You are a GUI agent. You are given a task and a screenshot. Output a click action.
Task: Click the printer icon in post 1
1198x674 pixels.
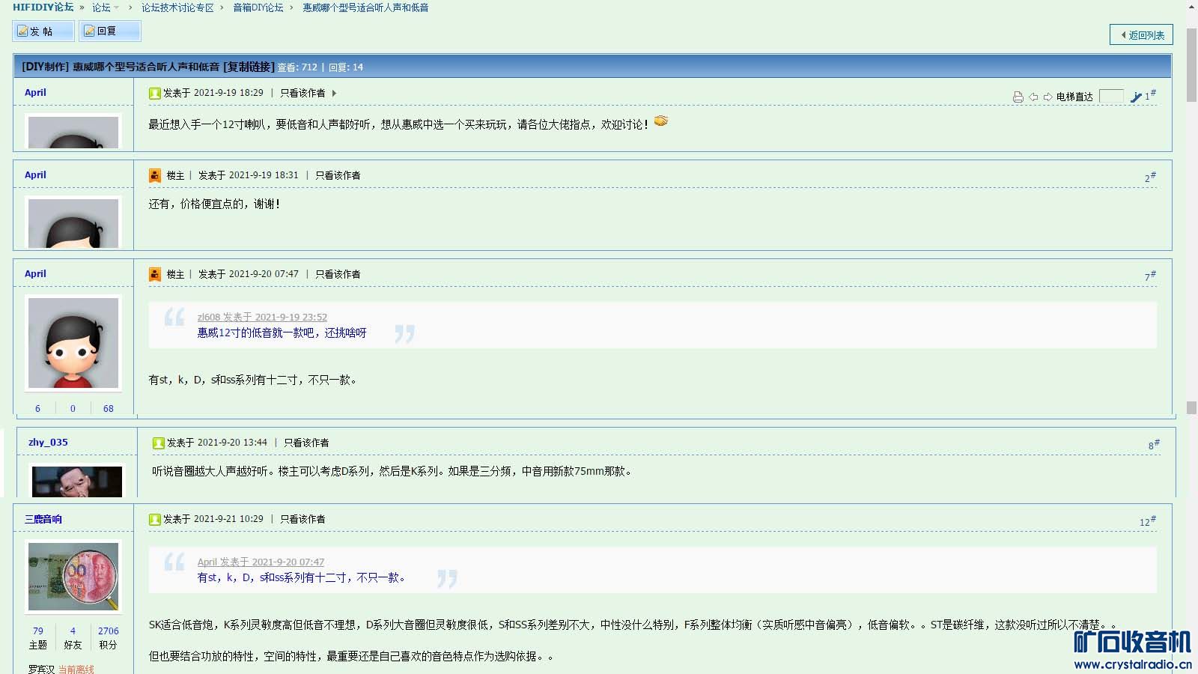click(1018, 97)
